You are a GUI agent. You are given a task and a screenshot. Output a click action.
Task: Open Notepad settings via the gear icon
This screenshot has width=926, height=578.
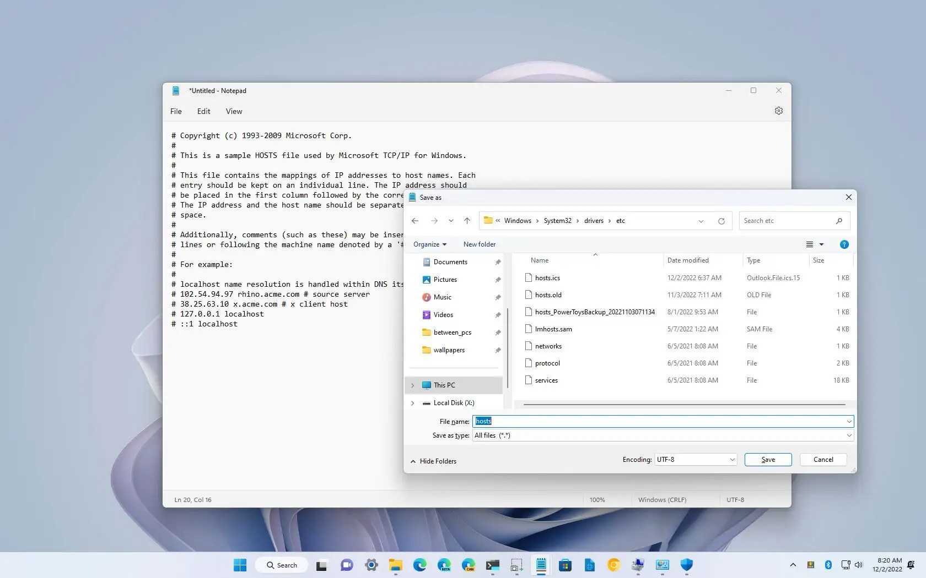pyautogui.click(x=778, y=111)
